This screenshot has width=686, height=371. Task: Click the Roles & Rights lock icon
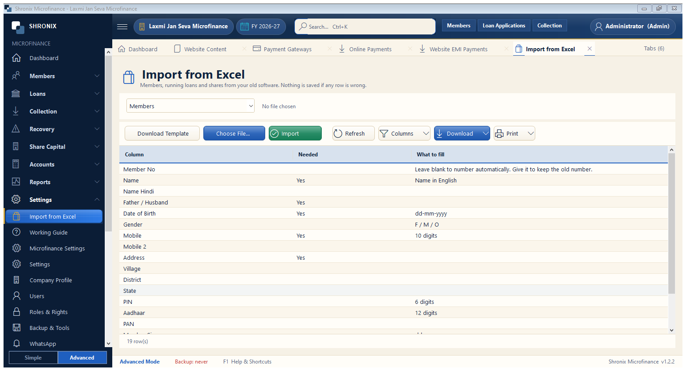point(16,312)
